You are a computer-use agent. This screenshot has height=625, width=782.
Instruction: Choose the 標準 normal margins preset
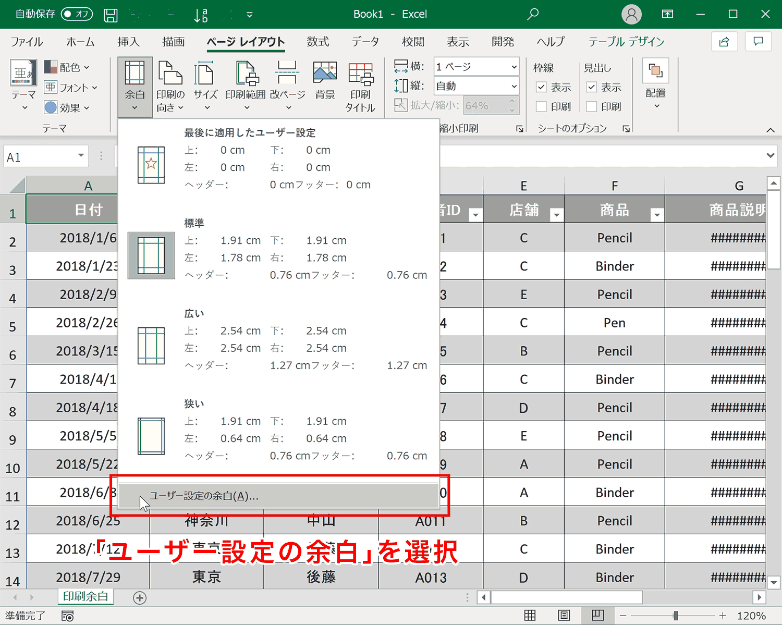278,255
